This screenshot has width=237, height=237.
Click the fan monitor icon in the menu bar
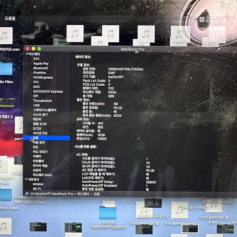[202, 19]
